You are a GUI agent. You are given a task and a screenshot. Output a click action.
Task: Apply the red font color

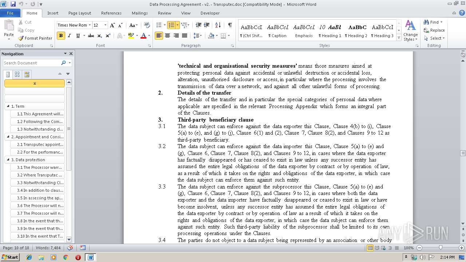click(x=143, y=36)
